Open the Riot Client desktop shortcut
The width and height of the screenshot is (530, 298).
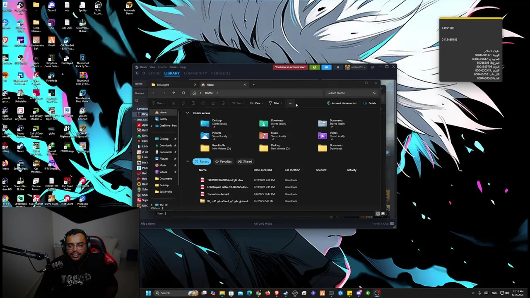click(67, 200)
